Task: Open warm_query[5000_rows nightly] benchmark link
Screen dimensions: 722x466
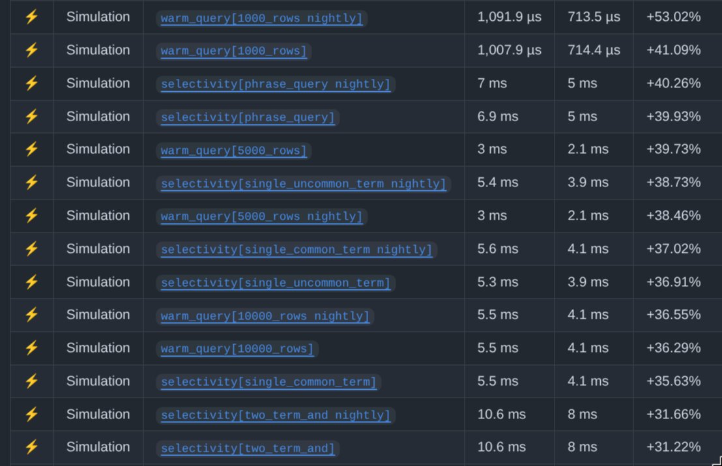Action: pos(261,216)
